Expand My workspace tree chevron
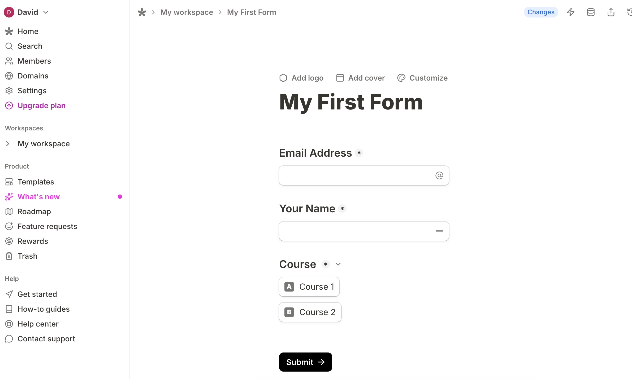Image resolution: width=632 pixels, height=379 pixels. (8, 144)
